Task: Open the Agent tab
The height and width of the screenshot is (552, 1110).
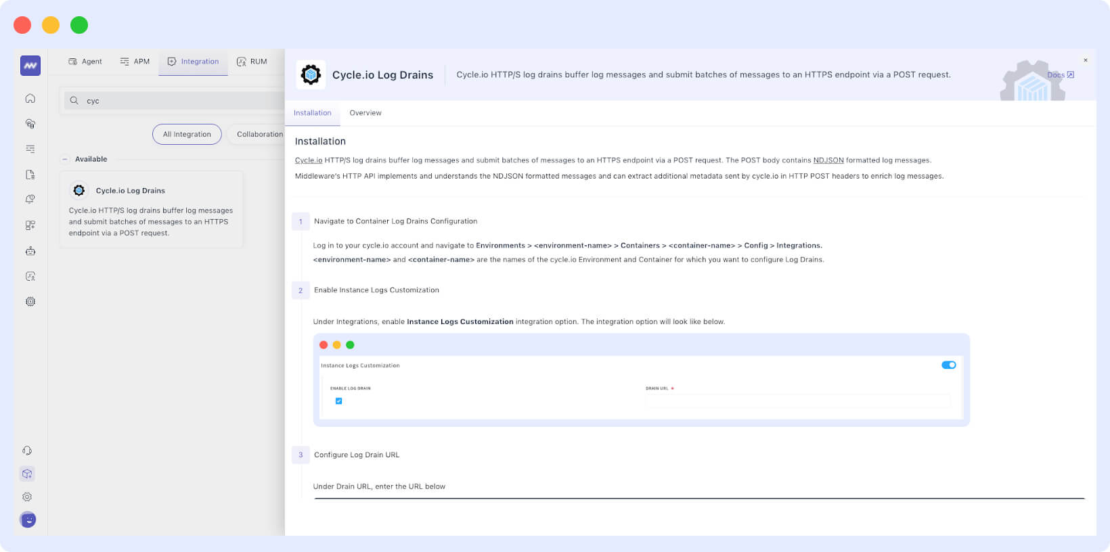Action: click(x=85, y=62)
